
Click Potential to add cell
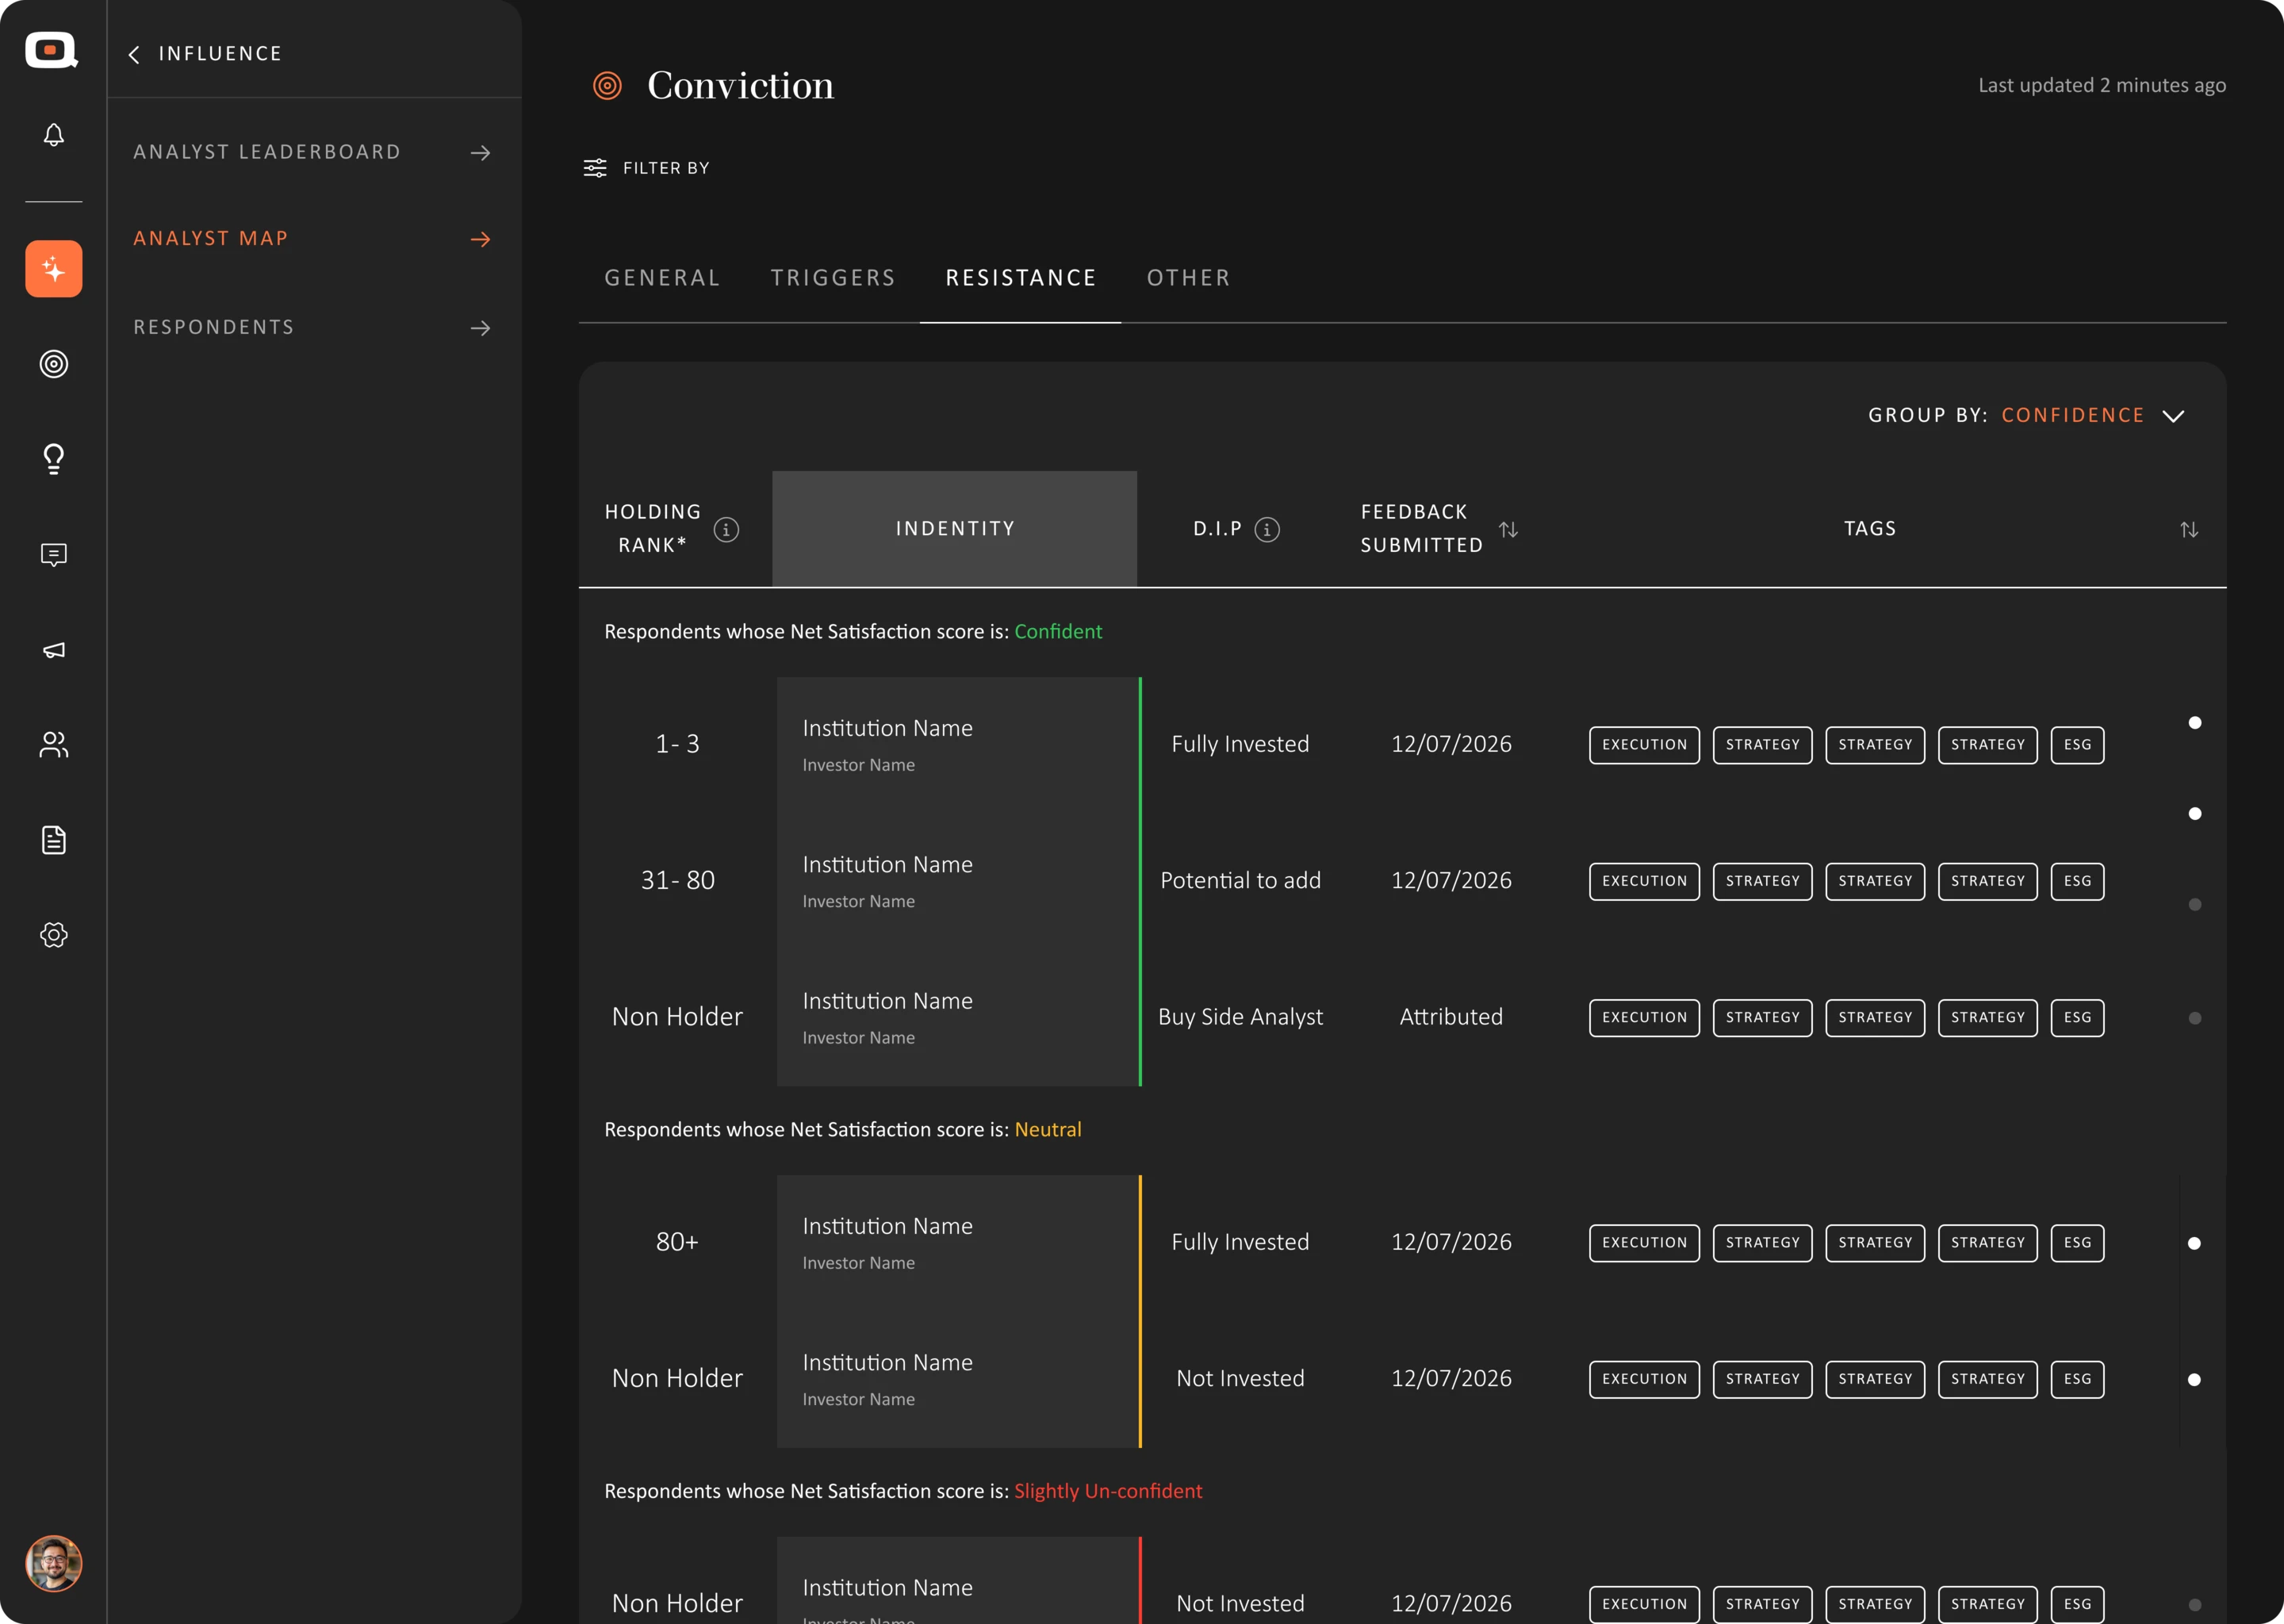click(1240, 881)
